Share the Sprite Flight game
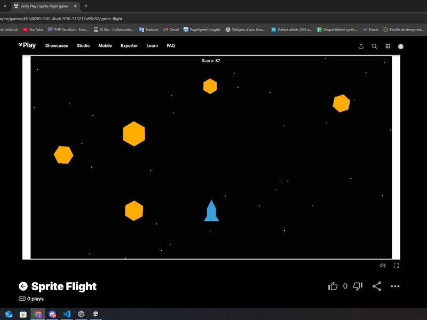 377,286
